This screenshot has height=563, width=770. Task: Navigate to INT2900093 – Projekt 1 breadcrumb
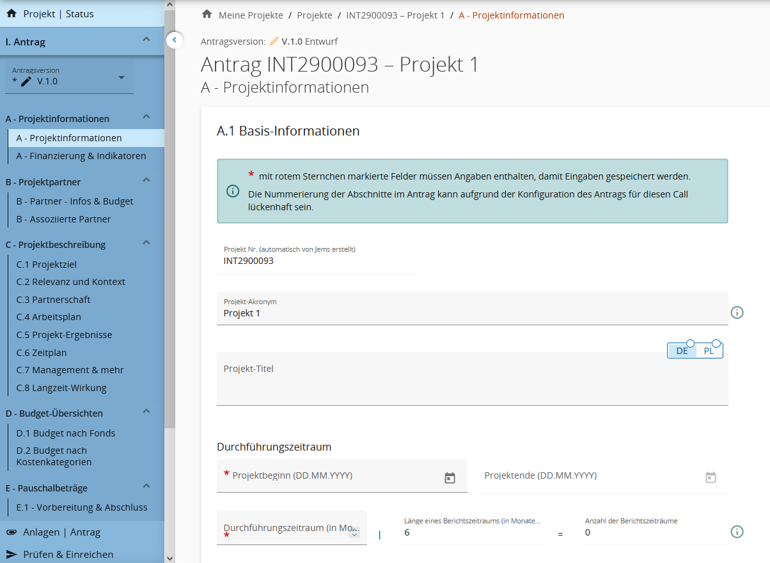tap(395, 15)
